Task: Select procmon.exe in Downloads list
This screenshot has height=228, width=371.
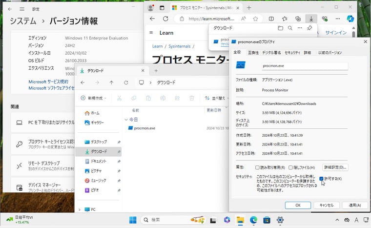Action: coord(144,128)
